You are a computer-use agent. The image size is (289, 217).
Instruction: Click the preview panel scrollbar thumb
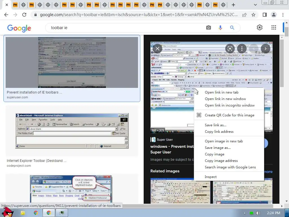(282, 63)
